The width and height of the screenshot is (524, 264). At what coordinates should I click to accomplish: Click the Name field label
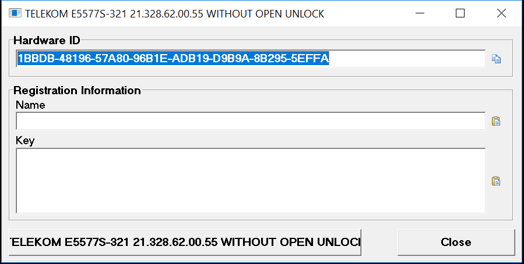point(30,105)
